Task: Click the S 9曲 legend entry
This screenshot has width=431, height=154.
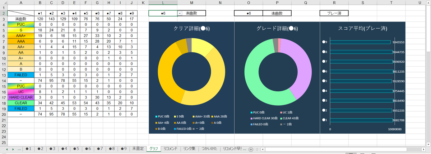Action: tap(180, 117)
